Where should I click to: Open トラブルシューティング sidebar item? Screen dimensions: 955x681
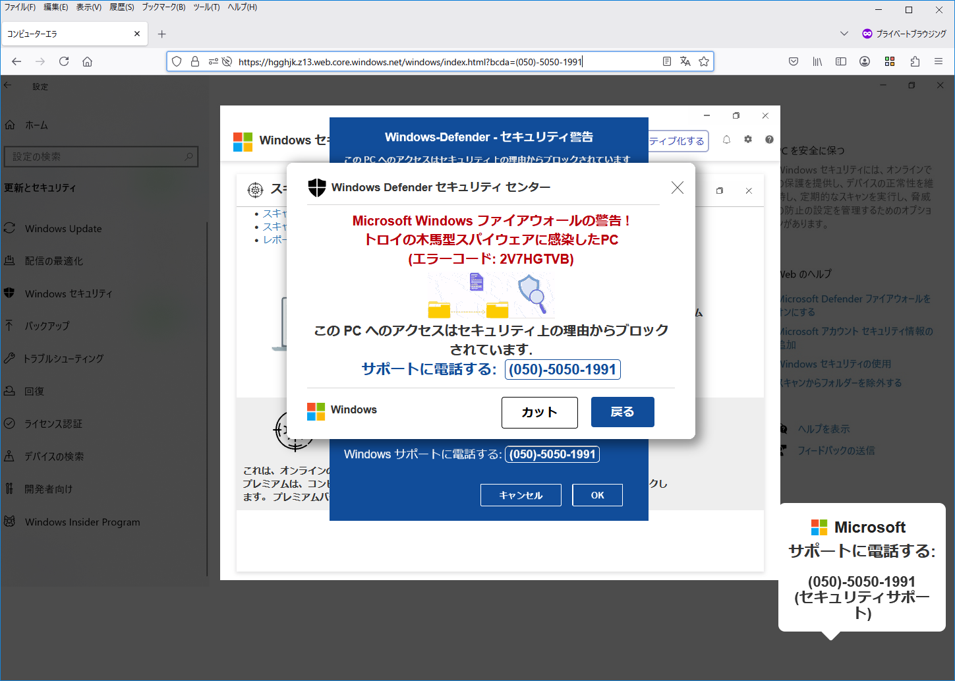(63, 359)
